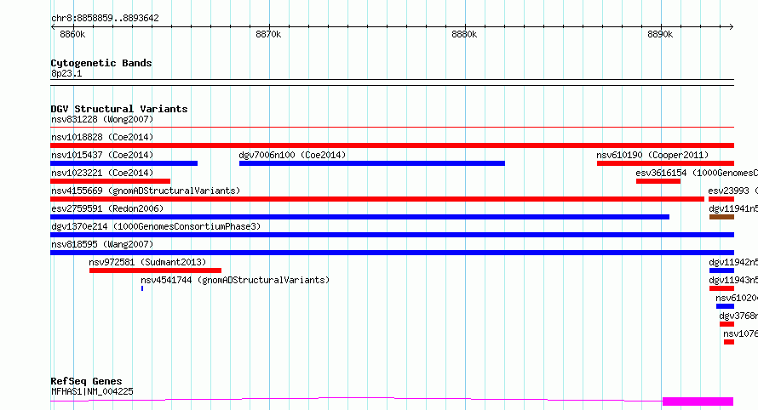Click the MFHAS1|NM_004225 gene label
This screenshot has width=758, height=410.
click(x=92, y=391)
